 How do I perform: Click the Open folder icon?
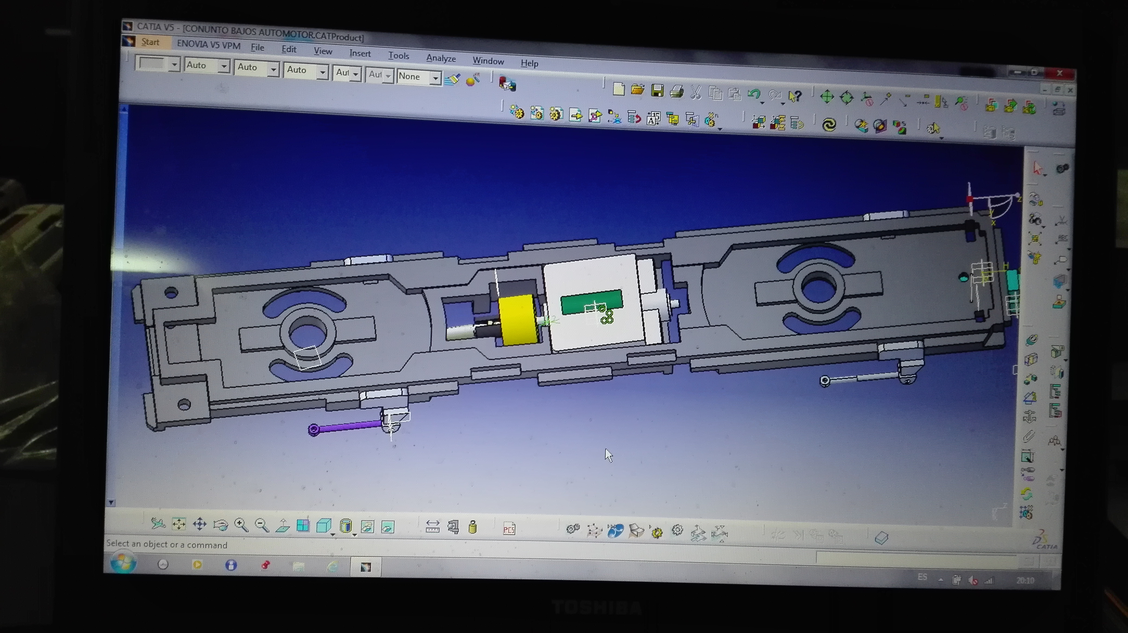637,90
